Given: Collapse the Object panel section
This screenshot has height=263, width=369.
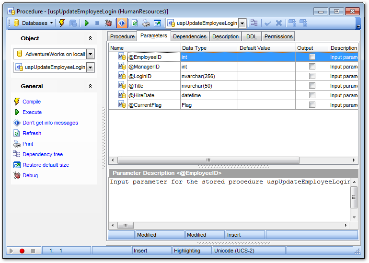Looking at the screenshot, I should pos(90,38).
